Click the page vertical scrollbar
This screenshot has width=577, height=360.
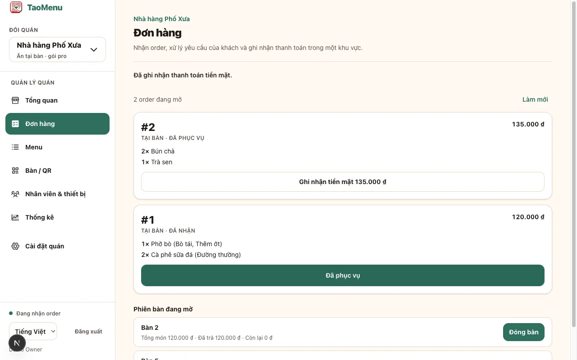tap(574, 164)
